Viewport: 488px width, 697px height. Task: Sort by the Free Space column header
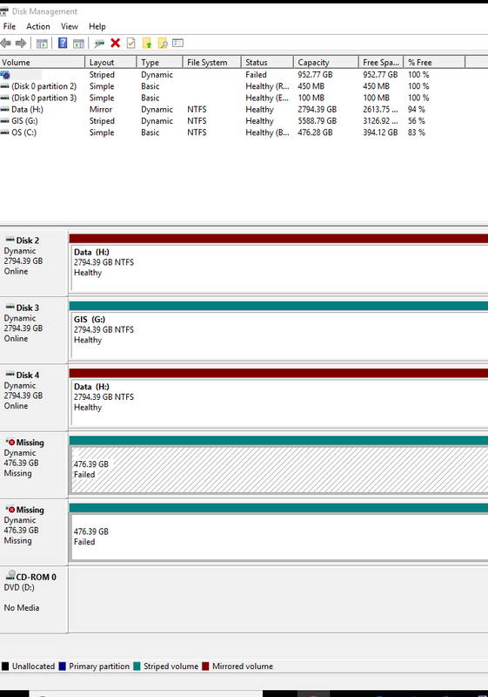[x=381, y=62]
